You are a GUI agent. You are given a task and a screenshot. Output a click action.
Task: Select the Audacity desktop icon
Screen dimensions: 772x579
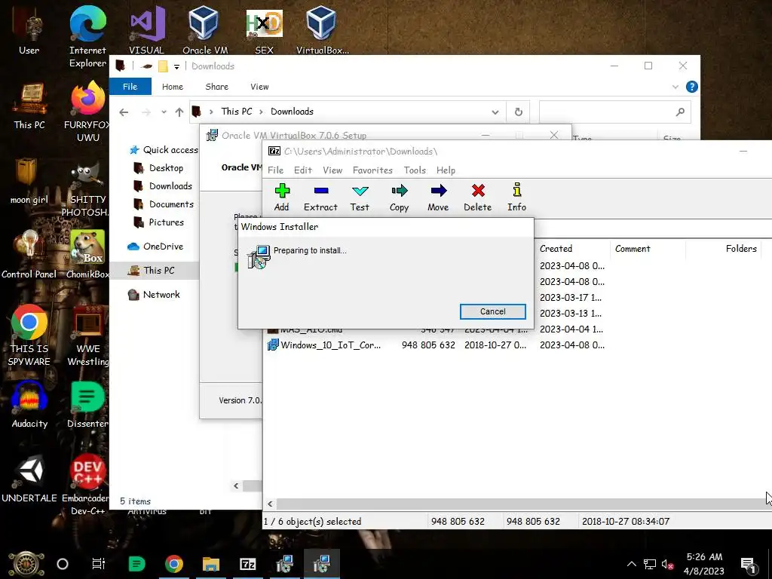(29, 405)
